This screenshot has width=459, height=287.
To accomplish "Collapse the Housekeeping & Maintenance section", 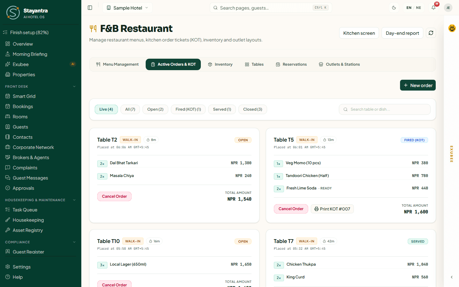I will (74, 200).
